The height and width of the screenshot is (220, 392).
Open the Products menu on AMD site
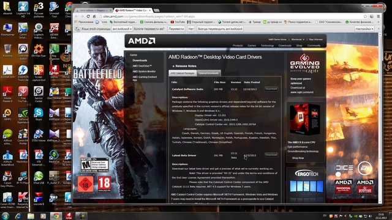pos(238,45)
